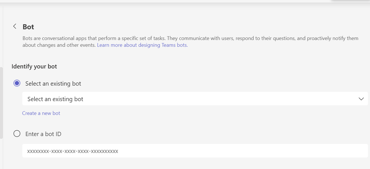Choose the 'Enter a bot ID' radio option
This screenshot has width=370, height=169.
tap(17, 134)
